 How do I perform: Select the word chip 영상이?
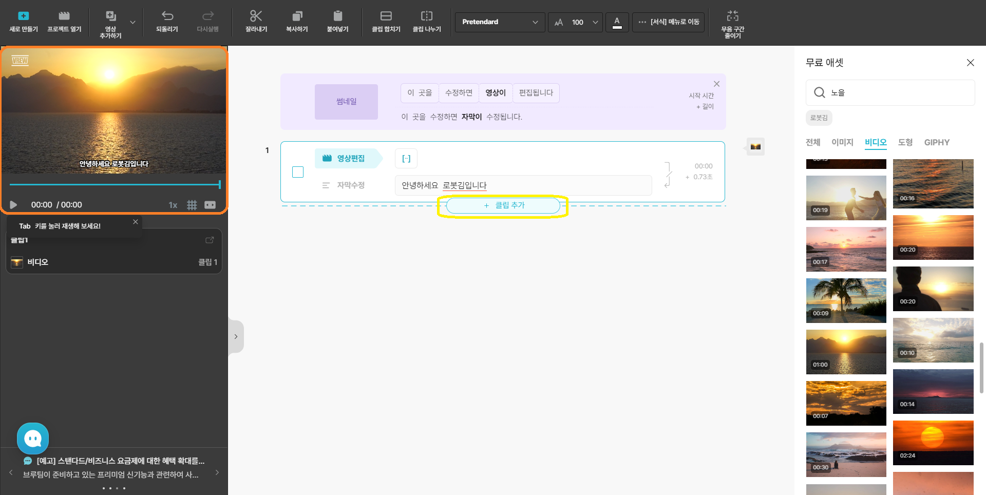pyautogui.click(x=496, y=93)
